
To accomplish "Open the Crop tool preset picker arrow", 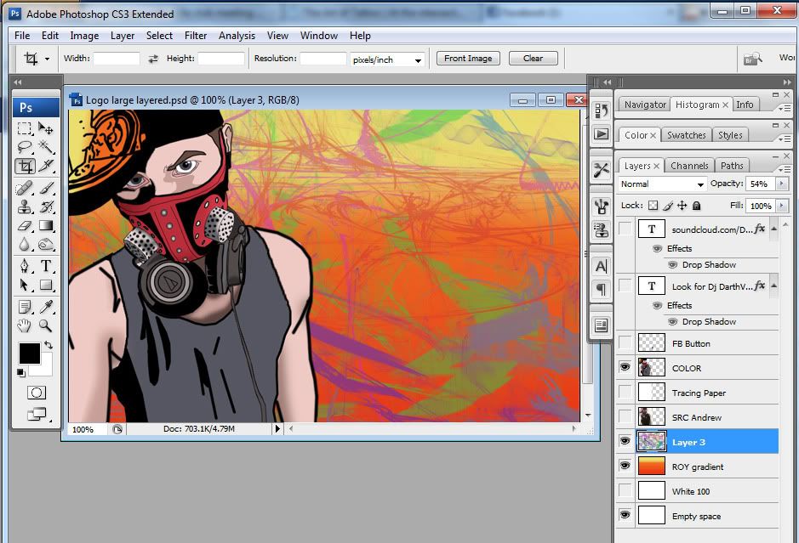I will (x=47, y=59).
